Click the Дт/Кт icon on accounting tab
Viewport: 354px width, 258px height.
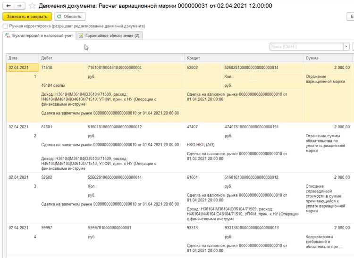(x=7, y=35)
